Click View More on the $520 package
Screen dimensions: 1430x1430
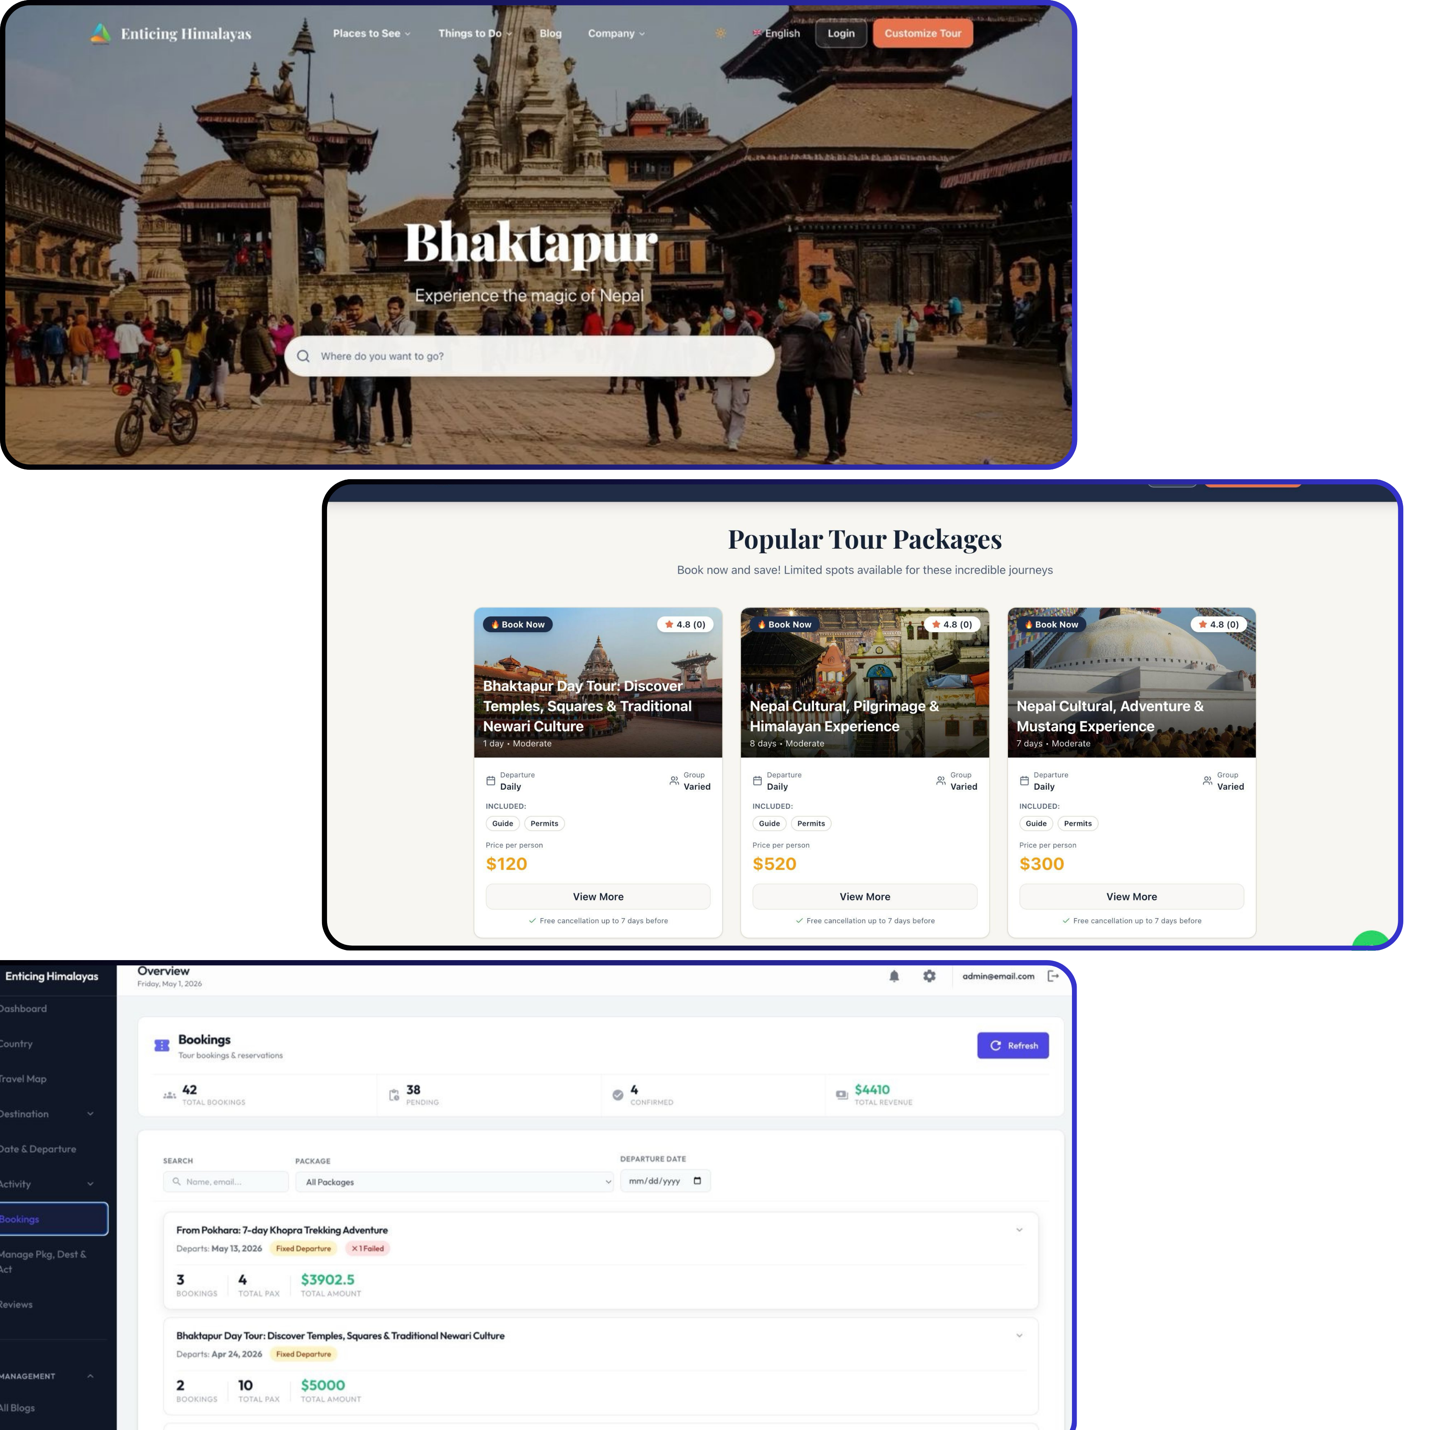pos(864,896)
